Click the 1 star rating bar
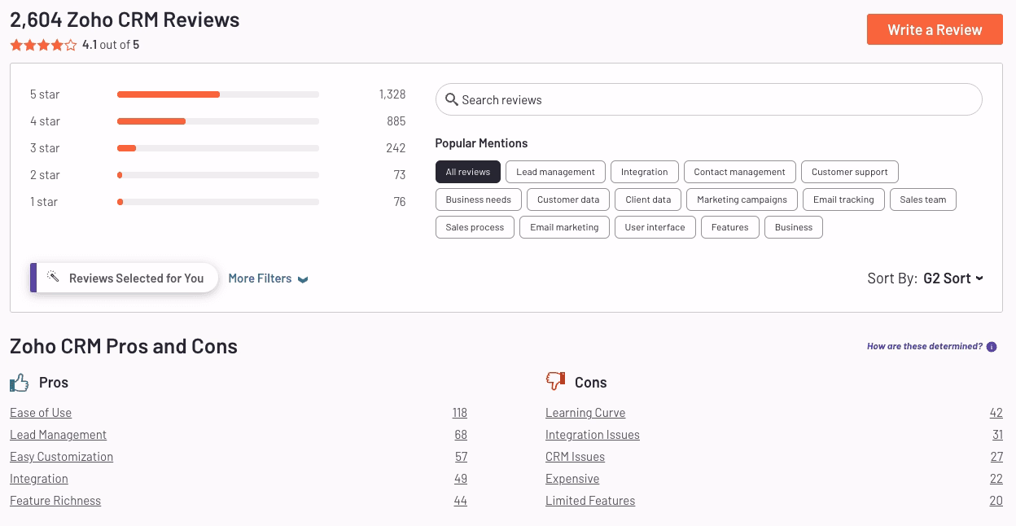Screen dimensions: 1016x526 point(218,202)
